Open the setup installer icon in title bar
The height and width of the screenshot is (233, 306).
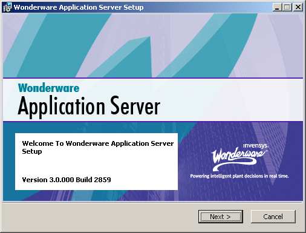(7, 8)
